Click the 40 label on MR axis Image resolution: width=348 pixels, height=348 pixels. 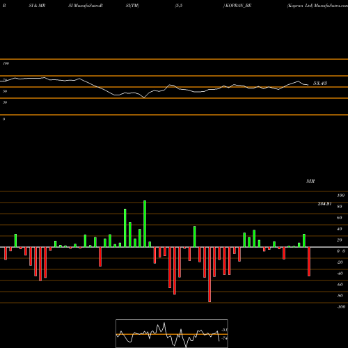coord(340,229)
